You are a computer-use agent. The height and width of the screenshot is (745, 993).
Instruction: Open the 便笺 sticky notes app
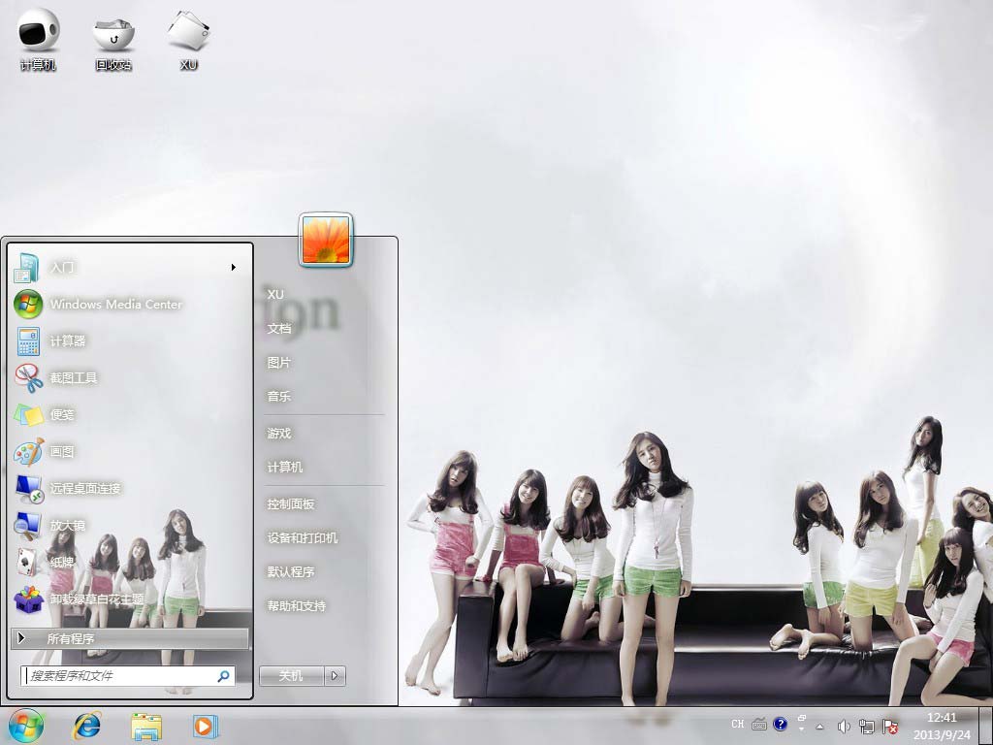pos(62,415)
